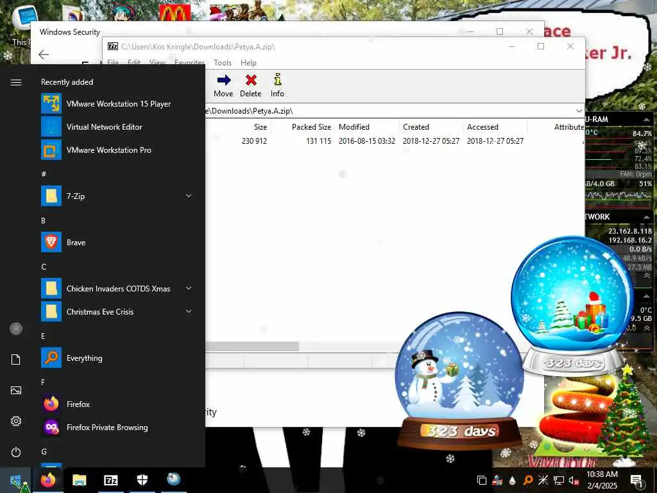Image resolution: width=657 pixels, height=493 pixels.
Task: Jump to letter B section header
Action: [x=43, y=221]
